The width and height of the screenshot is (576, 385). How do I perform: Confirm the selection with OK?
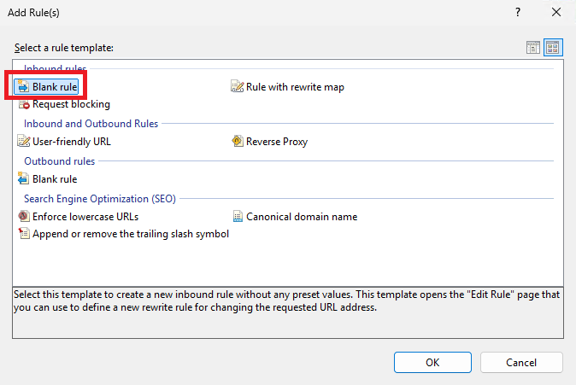(x=432, y=362)
